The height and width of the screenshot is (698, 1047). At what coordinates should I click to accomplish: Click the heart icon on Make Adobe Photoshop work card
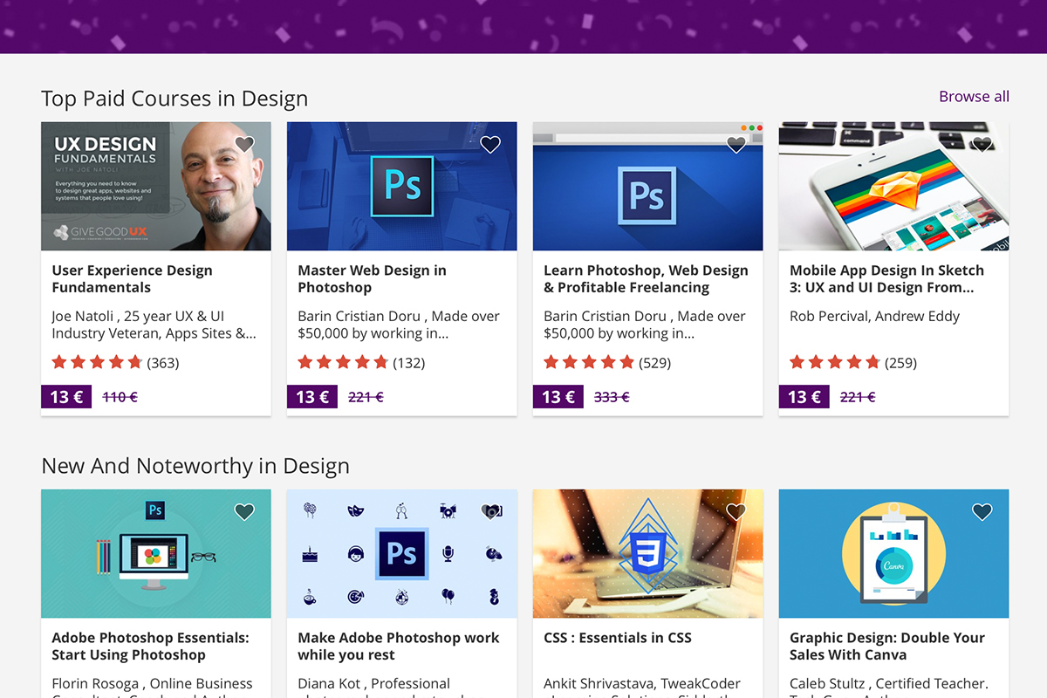pyautogui.click(x=490, y=511)
